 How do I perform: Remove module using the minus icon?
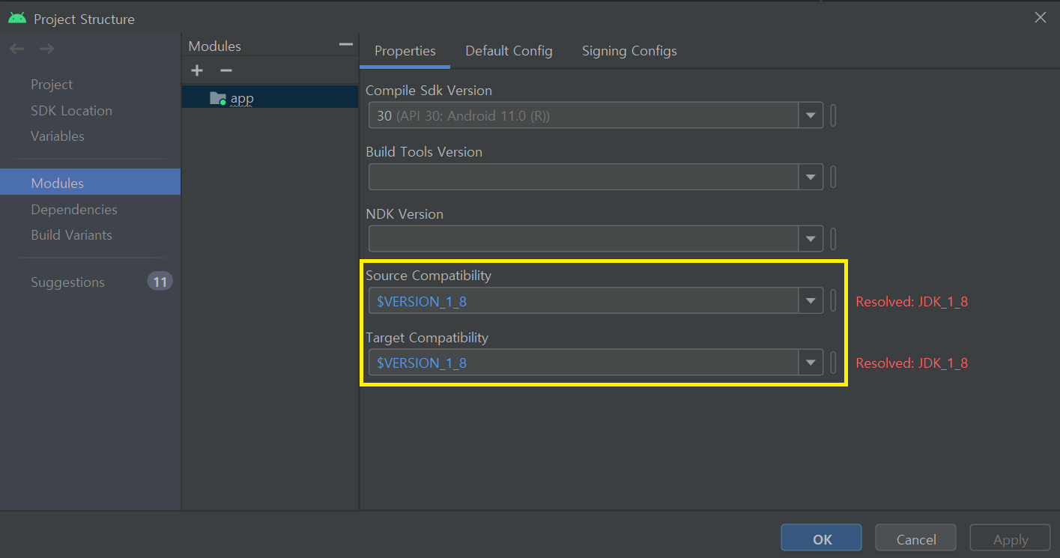coord(225,70)
